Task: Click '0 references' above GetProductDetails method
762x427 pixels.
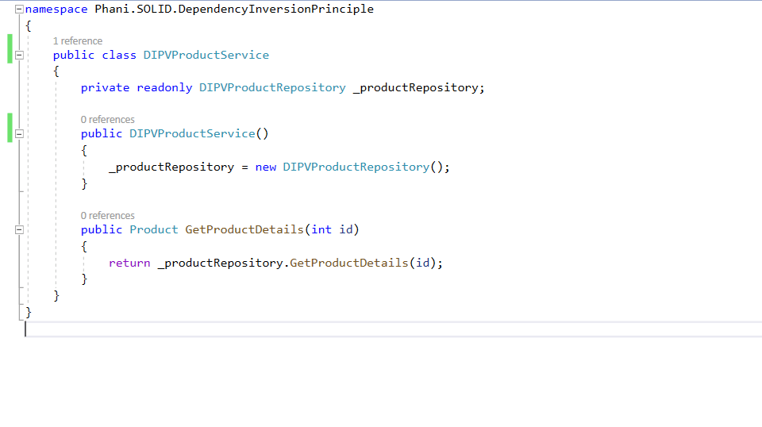Action: pyautogui.click(x=107, y=216)
